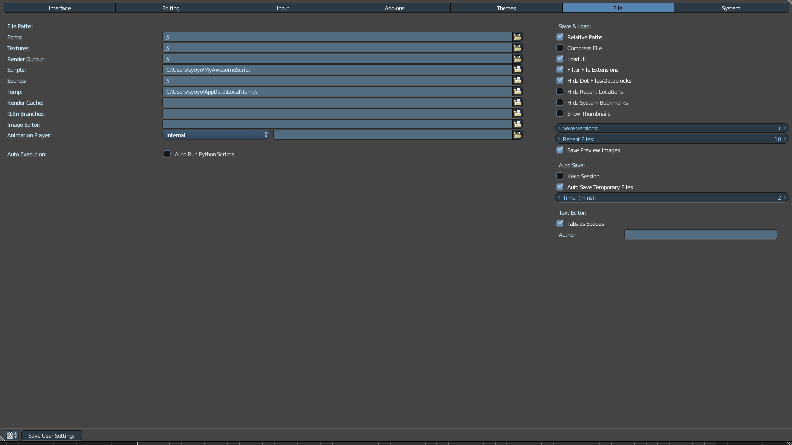Click the Scripts path field
This screenshot has height=445, width=792.
(337, 70)
